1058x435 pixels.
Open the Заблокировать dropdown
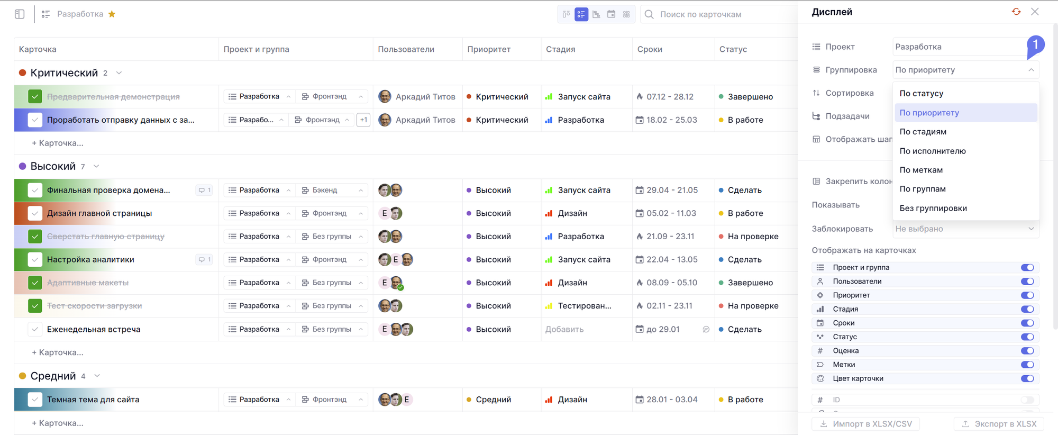(965, 229)
